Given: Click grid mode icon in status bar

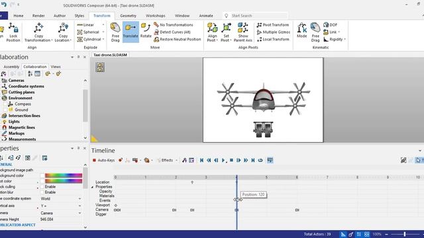Looking at the screenshot, I should point(359,234).
